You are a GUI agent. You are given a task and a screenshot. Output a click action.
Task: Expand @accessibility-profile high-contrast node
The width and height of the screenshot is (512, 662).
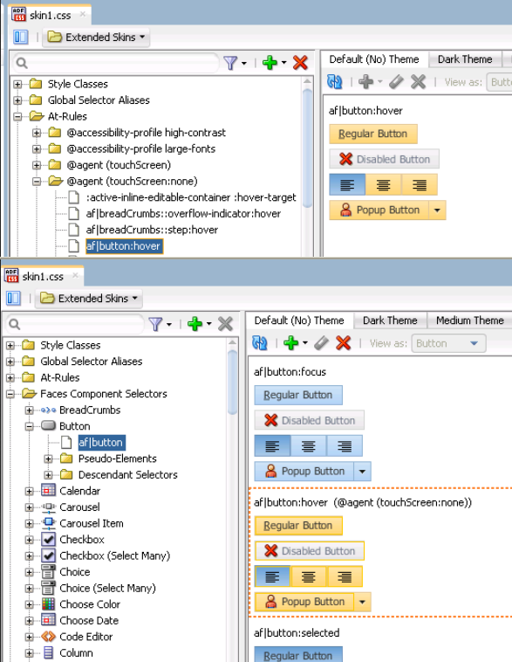(37, 133)
